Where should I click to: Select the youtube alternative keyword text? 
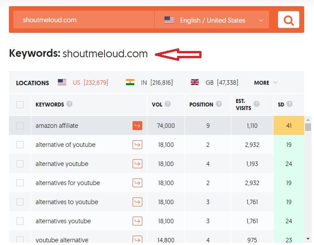(x=62, y=240)
